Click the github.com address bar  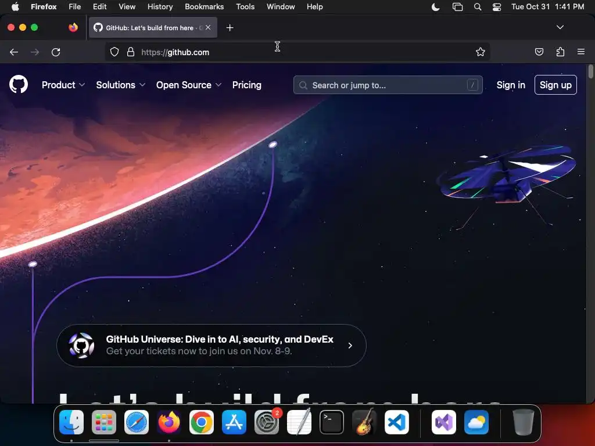[297, 52]
